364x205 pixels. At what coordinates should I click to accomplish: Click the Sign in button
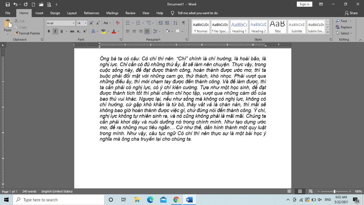coord(304,4)
